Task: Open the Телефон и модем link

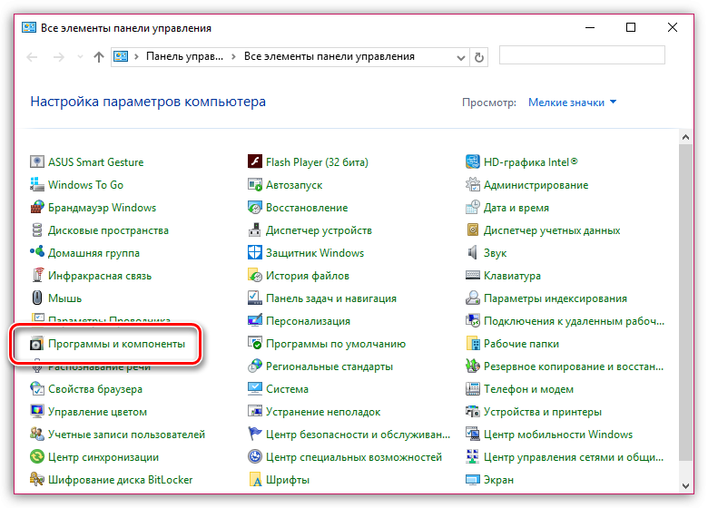Action: click(528, 389)
